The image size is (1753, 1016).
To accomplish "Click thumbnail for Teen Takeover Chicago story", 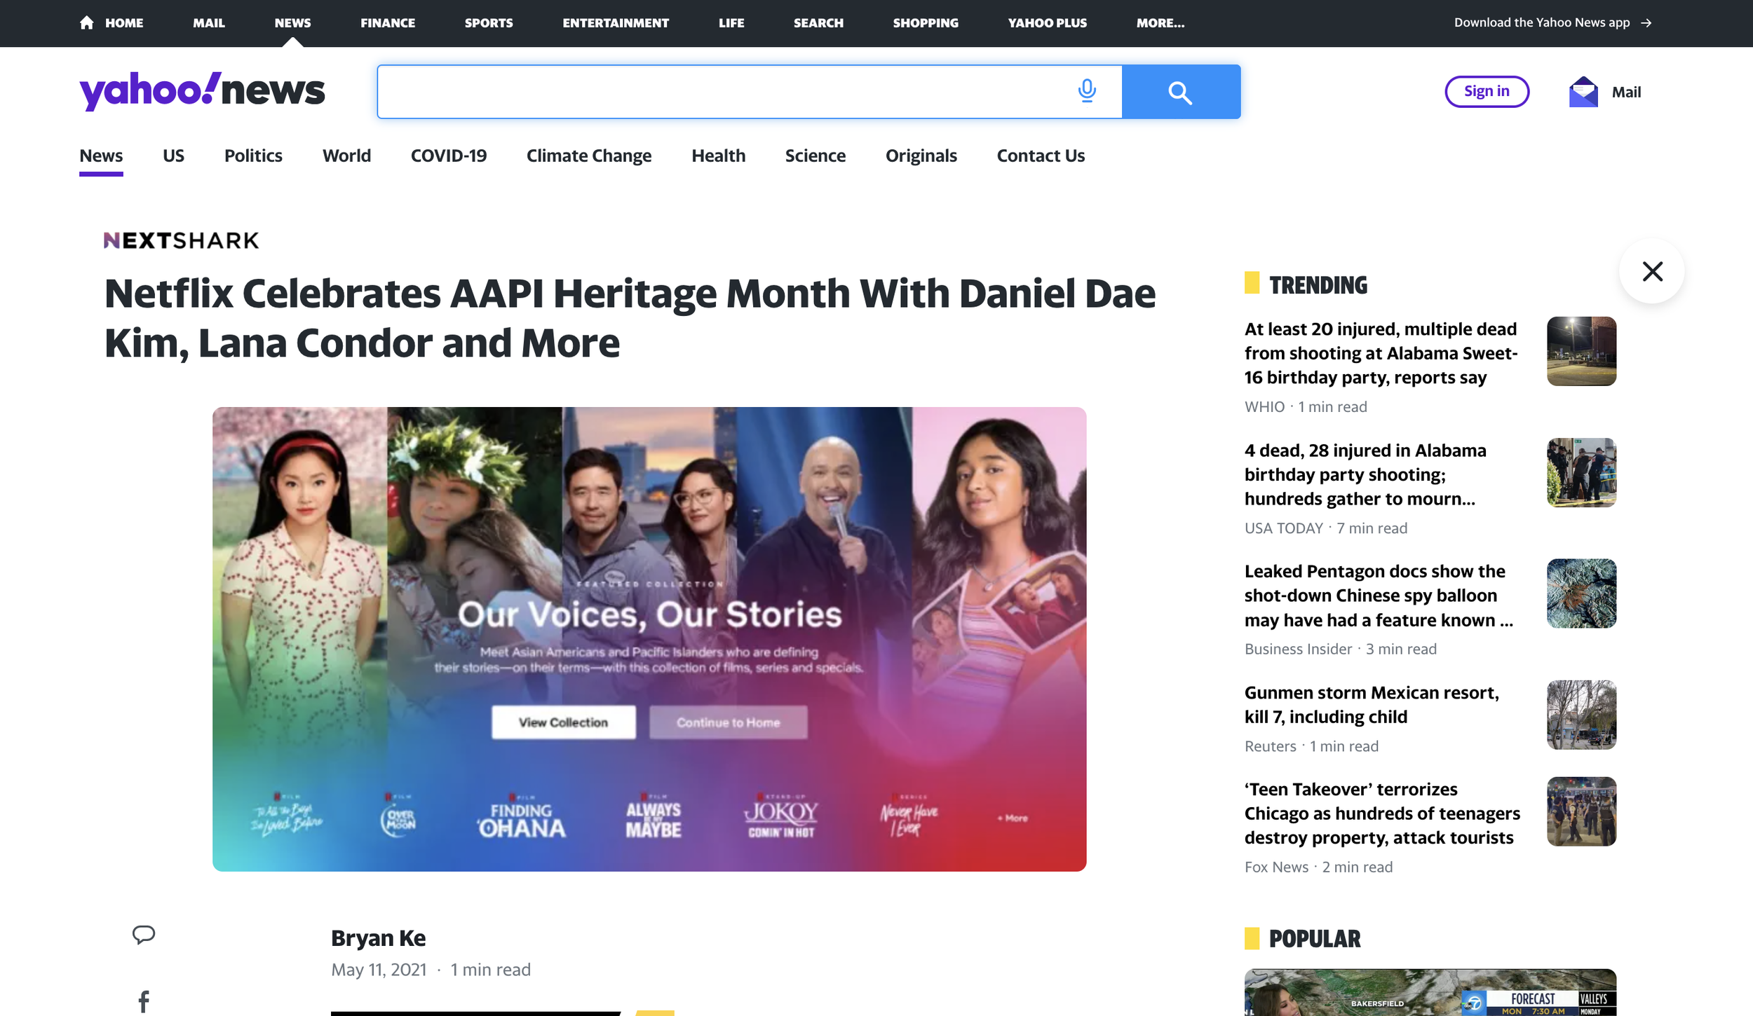I will point(1581,811).
